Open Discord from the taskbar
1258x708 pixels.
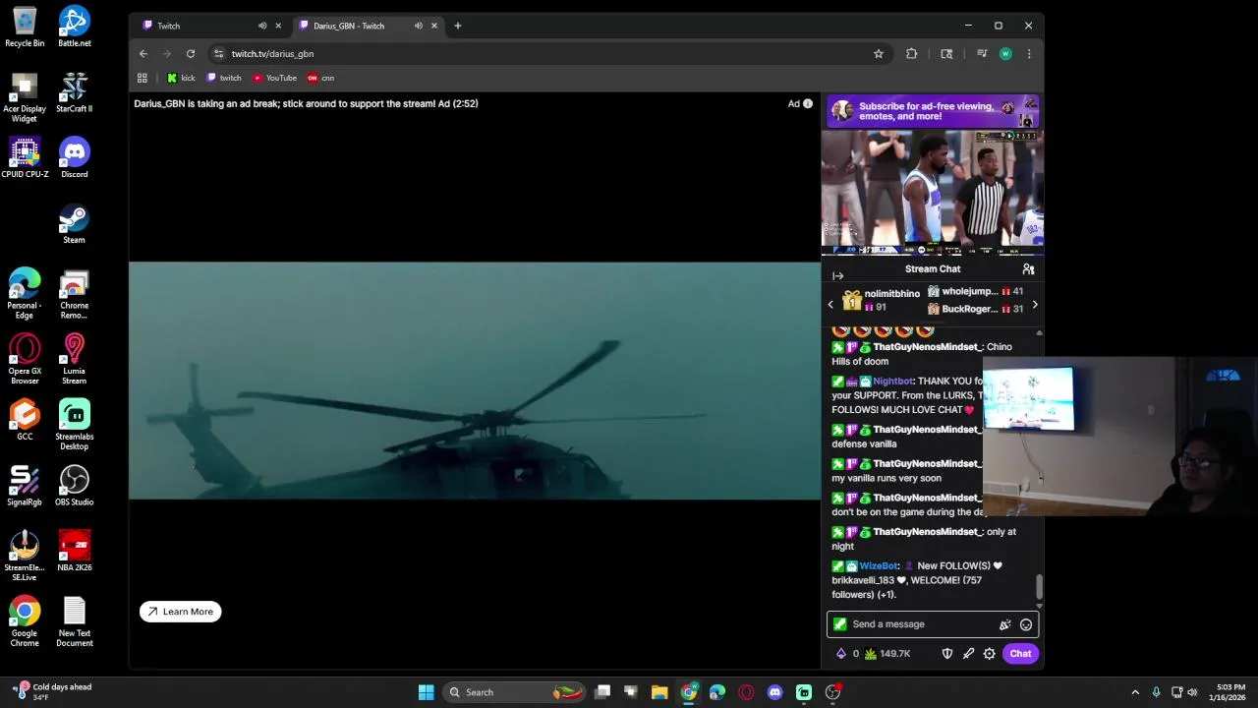774,692
